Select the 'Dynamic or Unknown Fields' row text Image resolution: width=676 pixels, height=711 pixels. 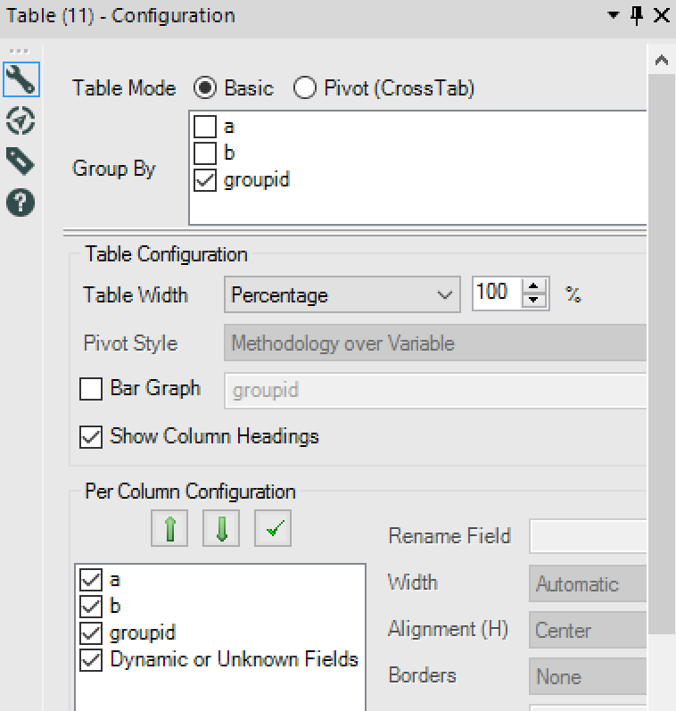234,659
